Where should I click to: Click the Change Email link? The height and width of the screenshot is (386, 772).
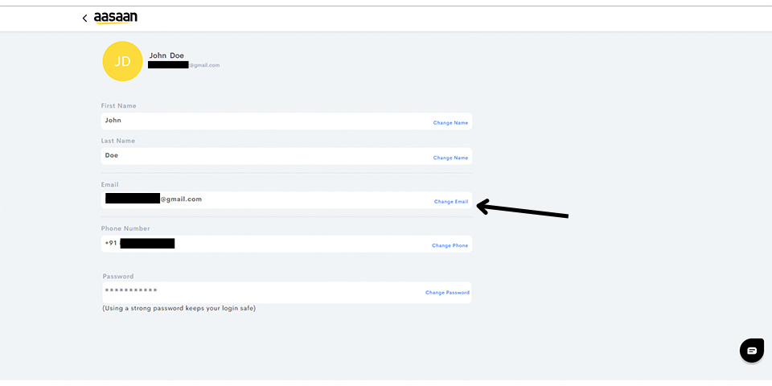pyautogui.click(x=450, y=202)
